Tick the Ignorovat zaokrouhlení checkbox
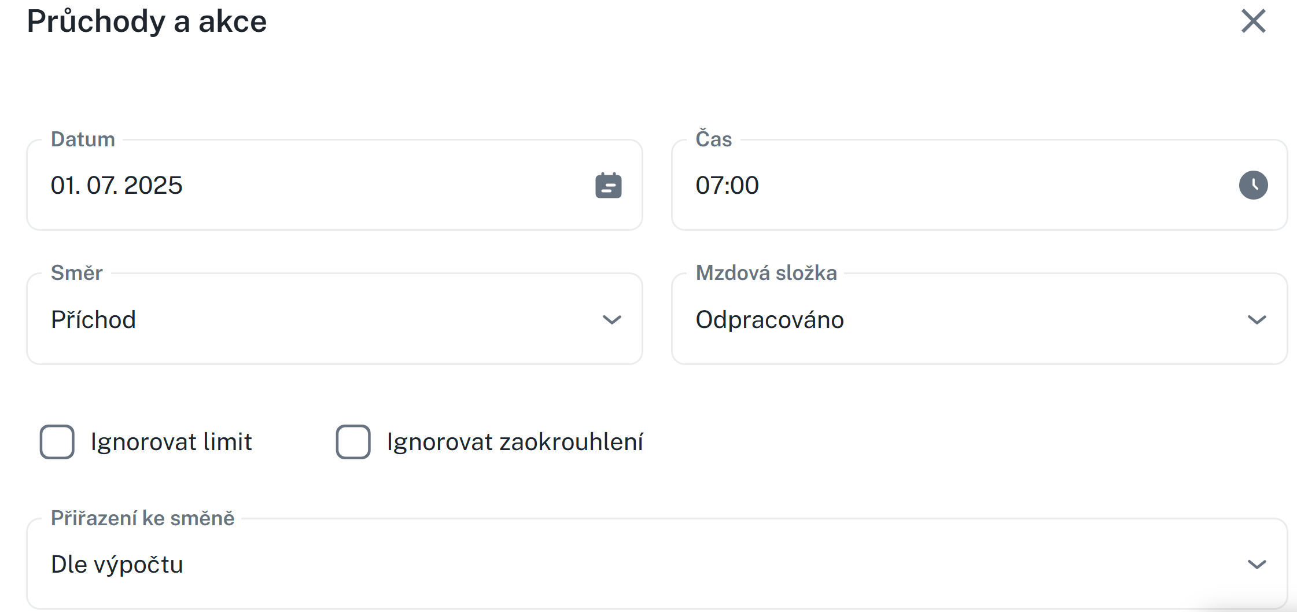Image resolution: width=1297 pixels, height=612 pixels. 353,442
